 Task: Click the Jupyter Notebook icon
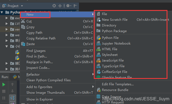[x=98, y=43]
